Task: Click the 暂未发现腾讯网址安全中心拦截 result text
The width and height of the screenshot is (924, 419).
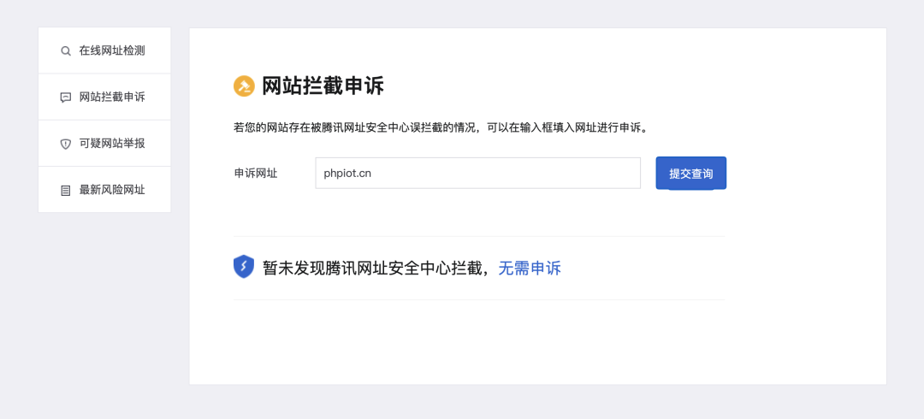Action: click(x=376, y=269)
